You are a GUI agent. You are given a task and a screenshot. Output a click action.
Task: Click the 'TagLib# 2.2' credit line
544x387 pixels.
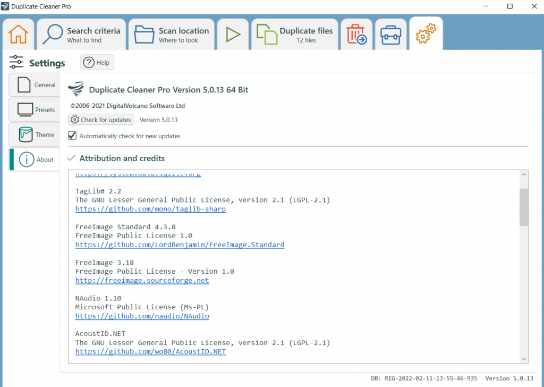tap(98, 191)
